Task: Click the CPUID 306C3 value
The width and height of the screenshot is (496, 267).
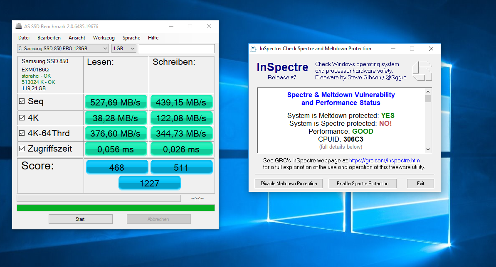Action: [x=353, y=140]
